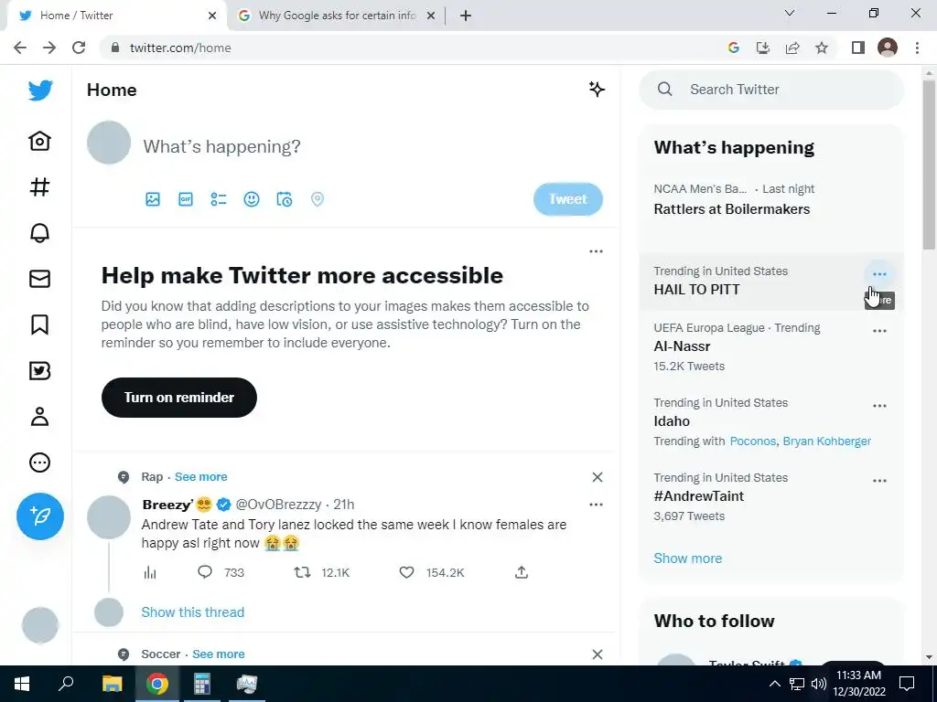Open File Explorer from taskbar

112,684
